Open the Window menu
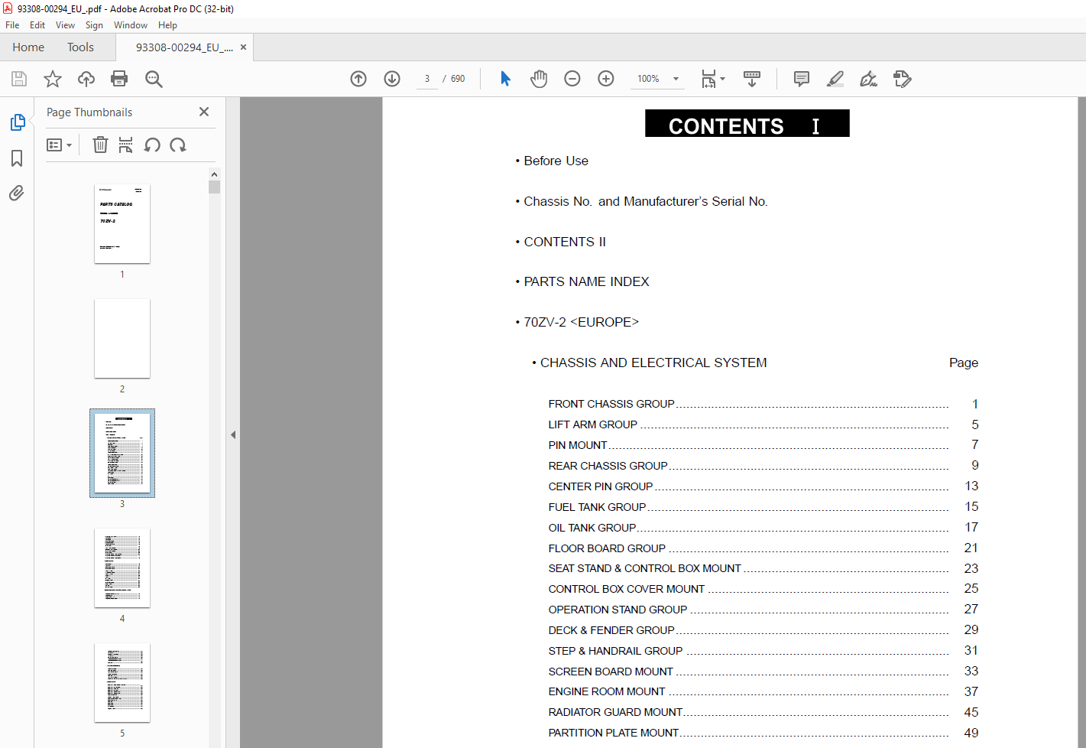The image size is (1086, 748). coord(131,25)
